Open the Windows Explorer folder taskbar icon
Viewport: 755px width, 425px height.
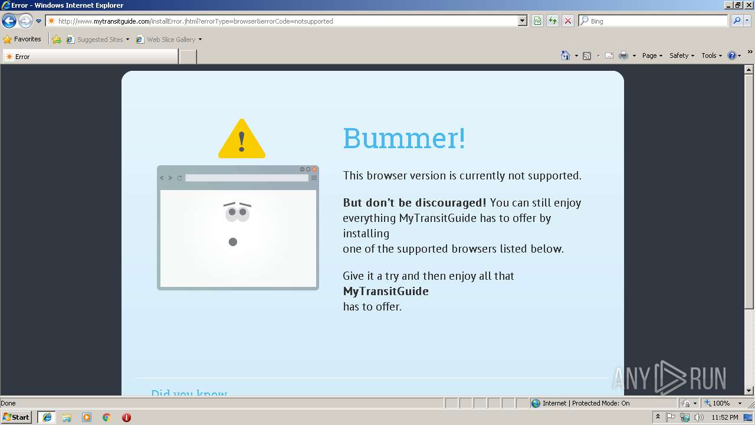[67, 417]
